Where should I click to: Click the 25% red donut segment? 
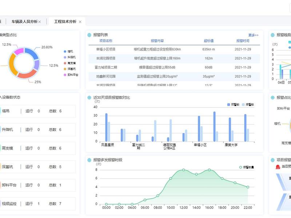(27, 74)
